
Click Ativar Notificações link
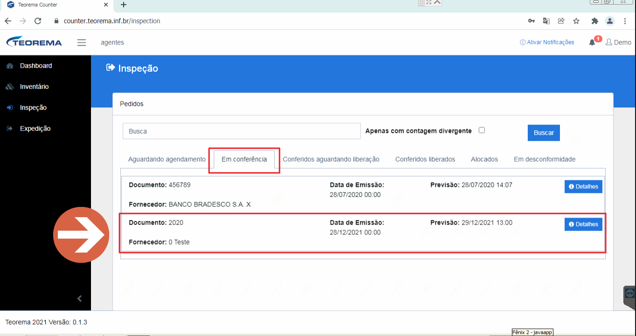[547, 42]
